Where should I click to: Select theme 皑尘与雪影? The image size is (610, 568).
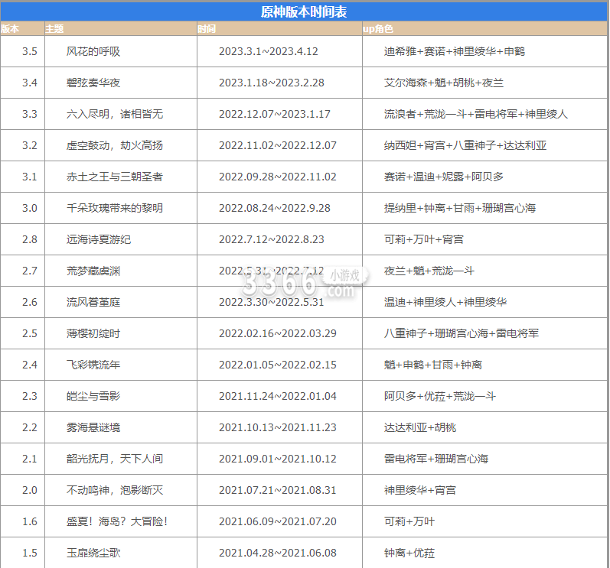[93, 396]
